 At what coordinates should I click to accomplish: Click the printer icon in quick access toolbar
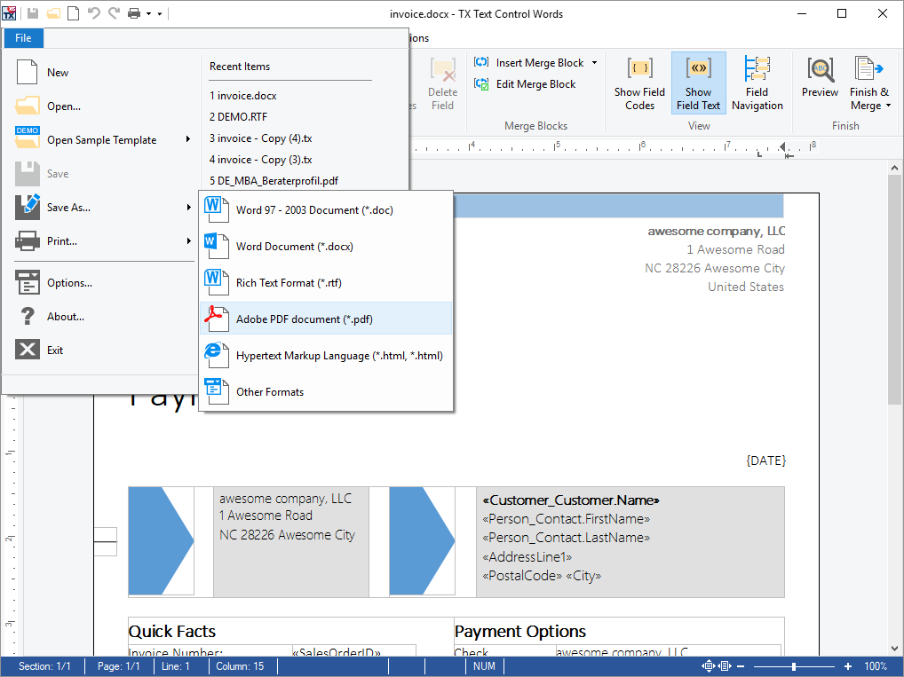point(134,13)
